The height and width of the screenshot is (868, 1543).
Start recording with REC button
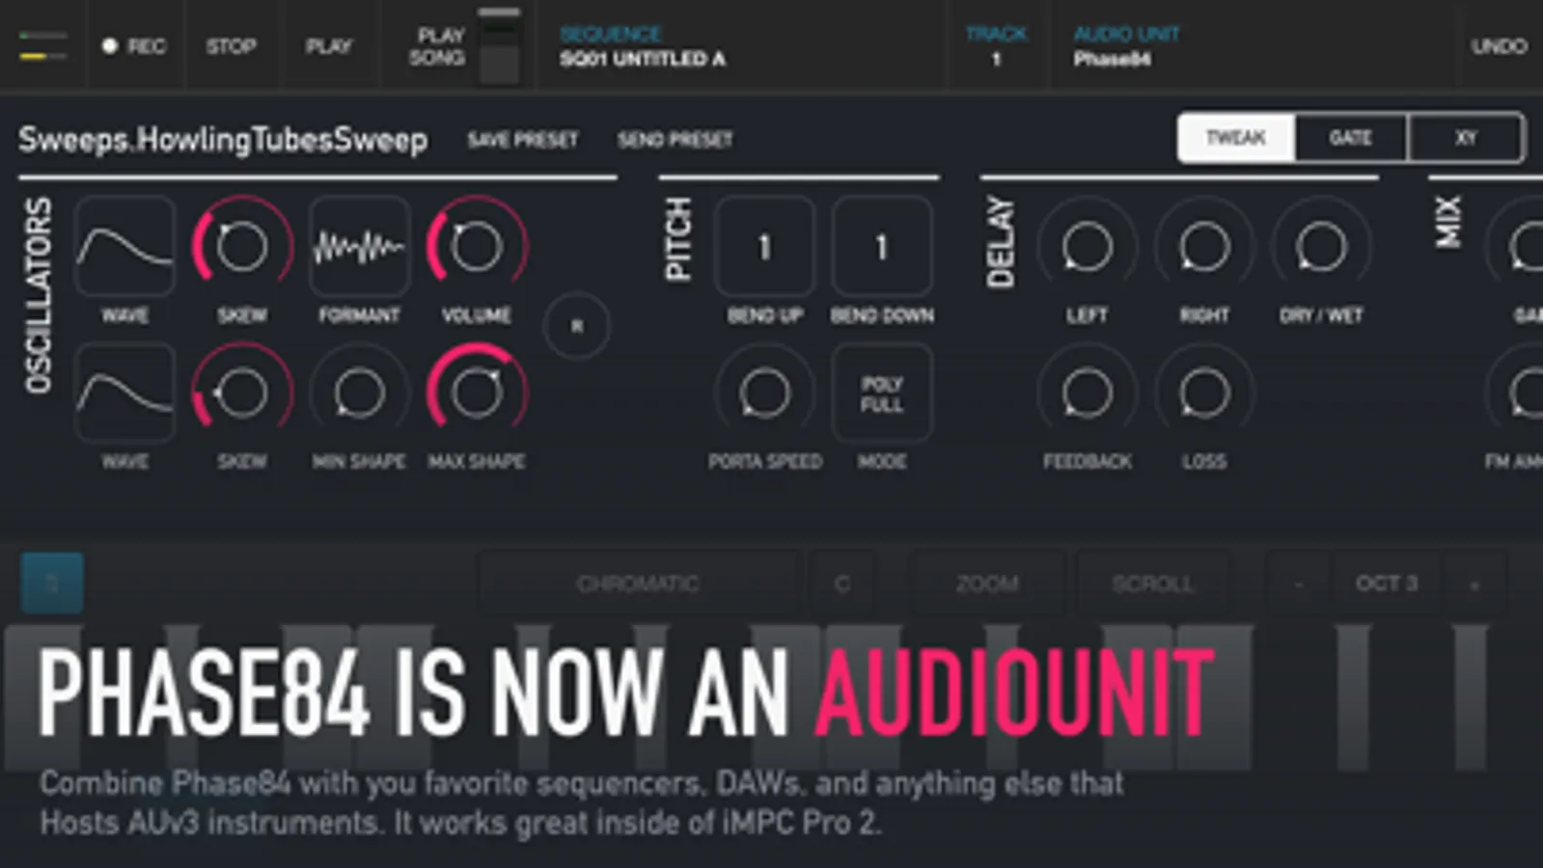(134, 45)
